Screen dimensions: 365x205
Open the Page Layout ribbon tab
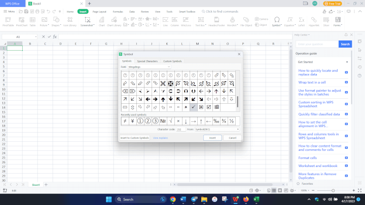pos(99,12)
